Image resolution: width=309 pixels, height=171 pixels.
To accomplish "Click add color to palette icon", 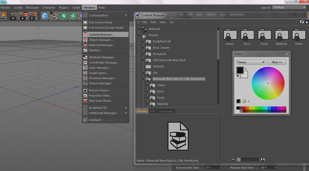I will pyautogui.click(x=239, y=102).
